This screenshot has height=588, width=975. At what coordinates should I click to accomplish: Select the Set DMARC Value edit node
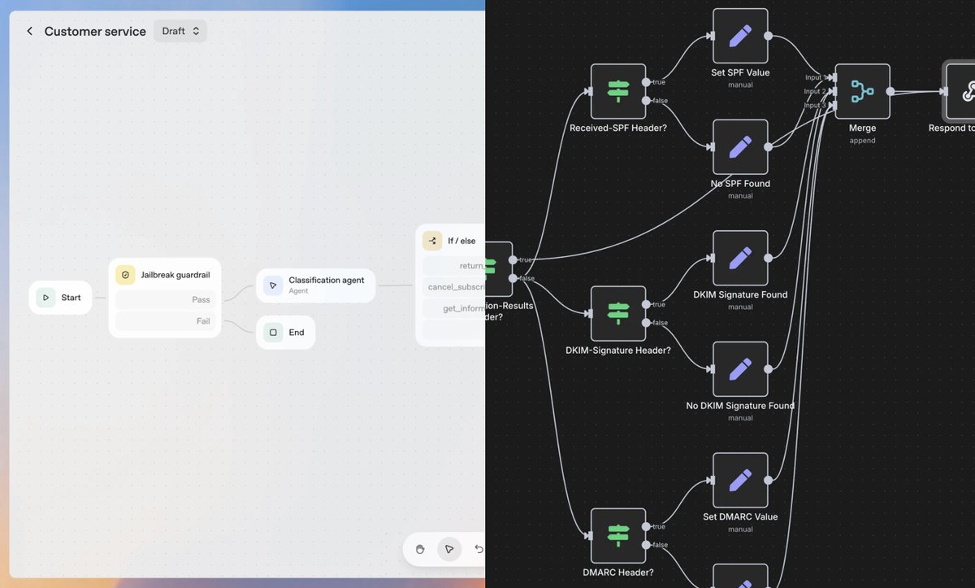pyautogui.click(x=740, y=481)
